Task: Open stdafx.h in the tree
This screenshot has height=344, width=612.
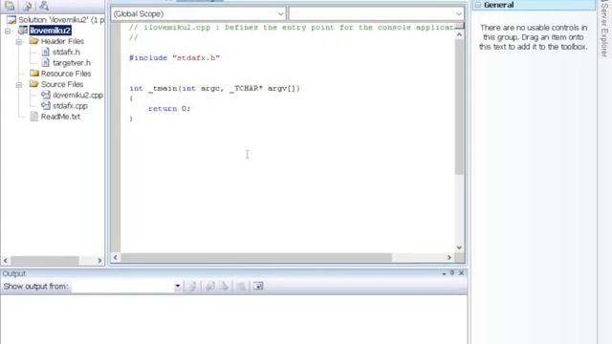Action: click(x=66, y=52)
